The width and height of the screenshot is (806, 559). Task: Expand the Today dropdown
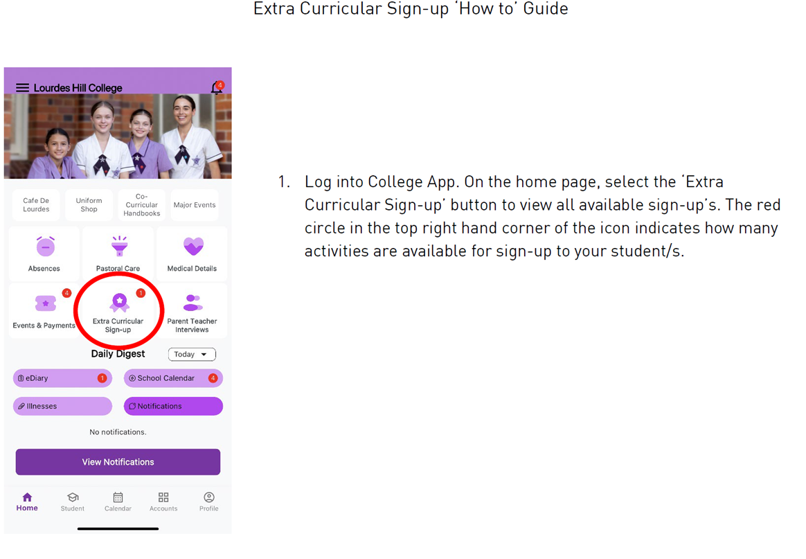[192, 354]
